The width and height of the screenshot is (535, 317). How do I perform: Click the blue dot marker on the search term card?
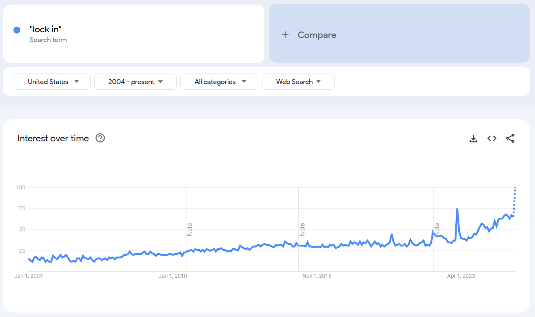click(17, 30)
